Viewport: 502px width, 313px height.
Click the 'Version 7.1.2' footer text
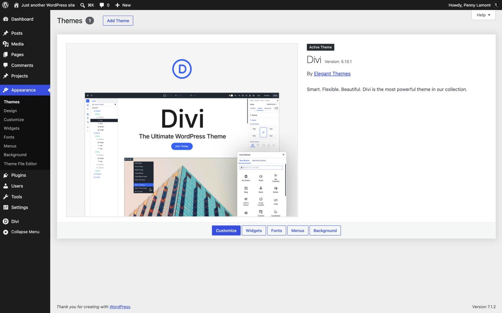(x=484, y=307)
